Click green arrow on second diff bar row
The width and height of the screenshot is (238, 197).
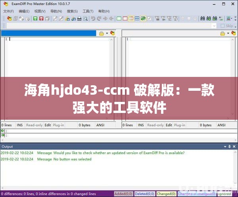point(3,135)
